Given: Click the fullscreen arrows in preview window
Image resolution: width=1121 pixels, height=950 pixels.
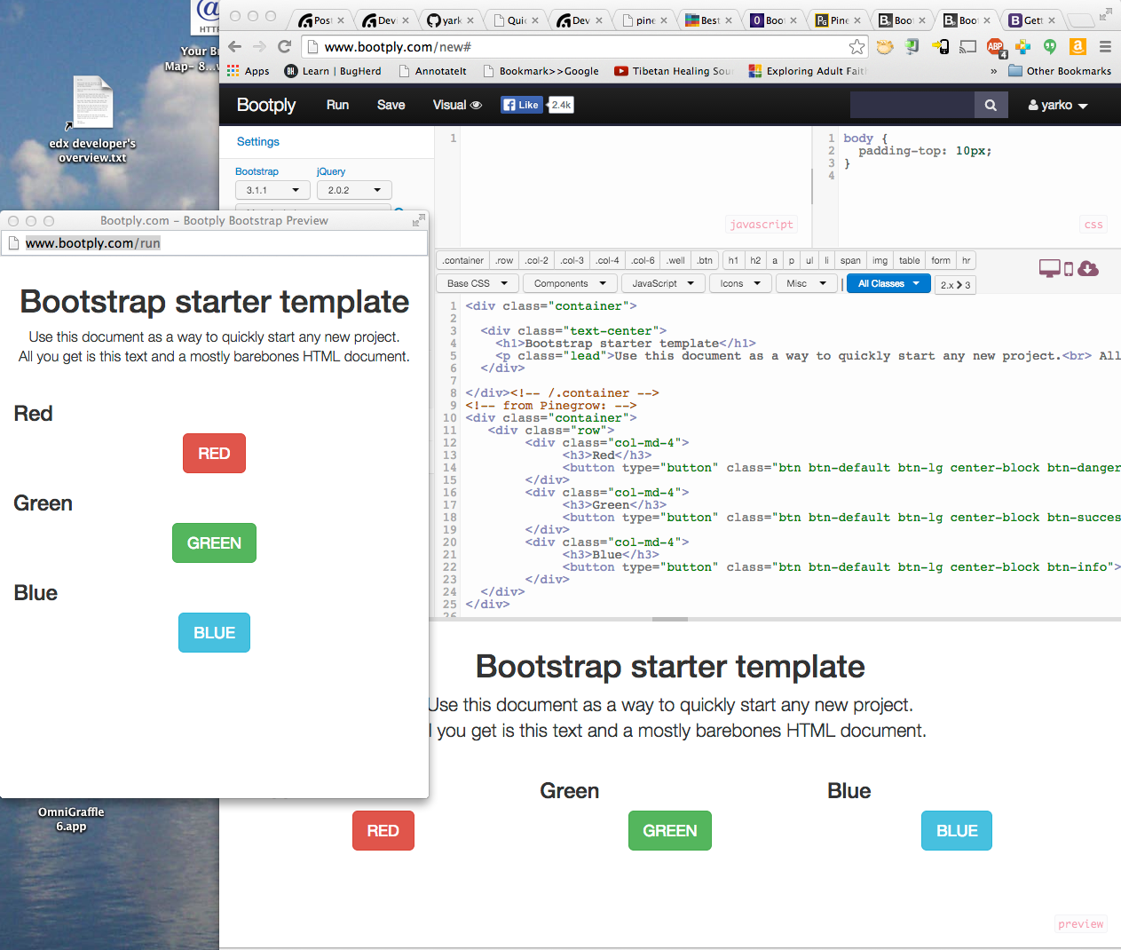Looking at the screenshot, I should [x=418, y=220].
